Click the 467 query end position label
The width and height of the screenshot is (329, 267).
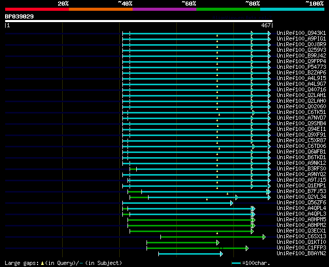pyautogui.click(x=266, y=25)
